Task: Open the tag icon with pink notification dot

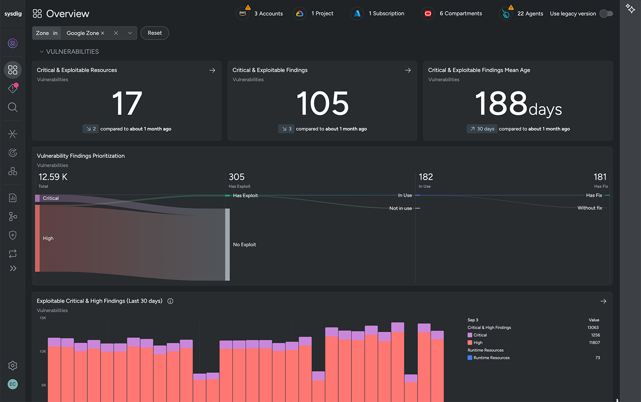Action: coord(13,88)
